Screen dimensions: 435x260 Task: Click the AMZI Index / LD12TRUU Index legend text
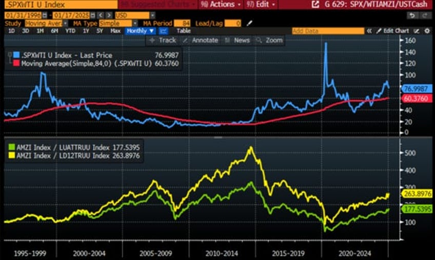tap(63, 156)
